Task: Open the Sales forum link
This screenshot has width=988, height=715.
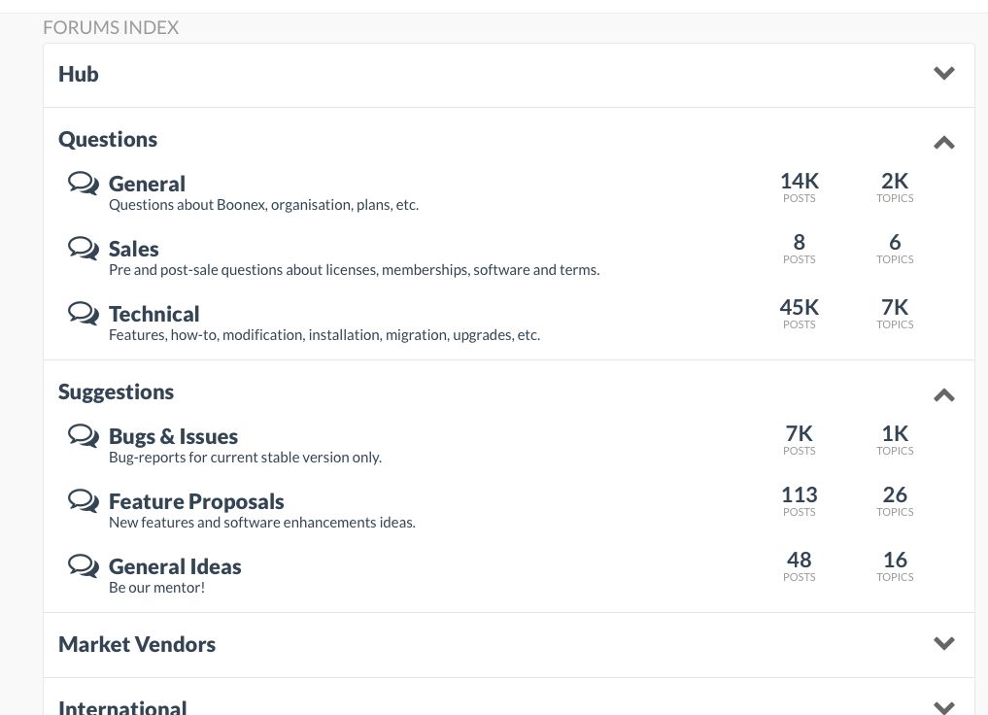Action: coord(133,249)
